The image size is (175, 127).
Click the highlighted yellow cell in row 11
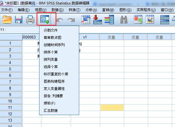click(112, 108)
